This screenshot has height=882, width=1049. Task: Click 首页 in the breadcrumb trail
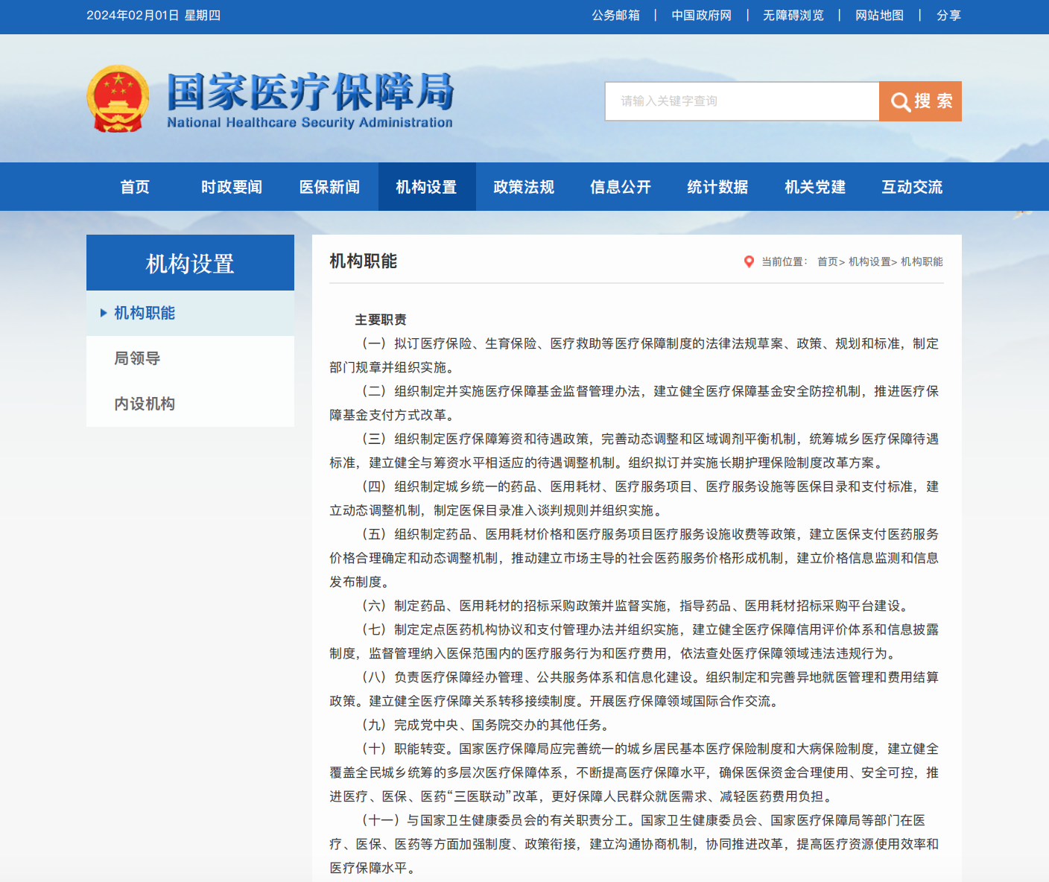coord(827,261)
